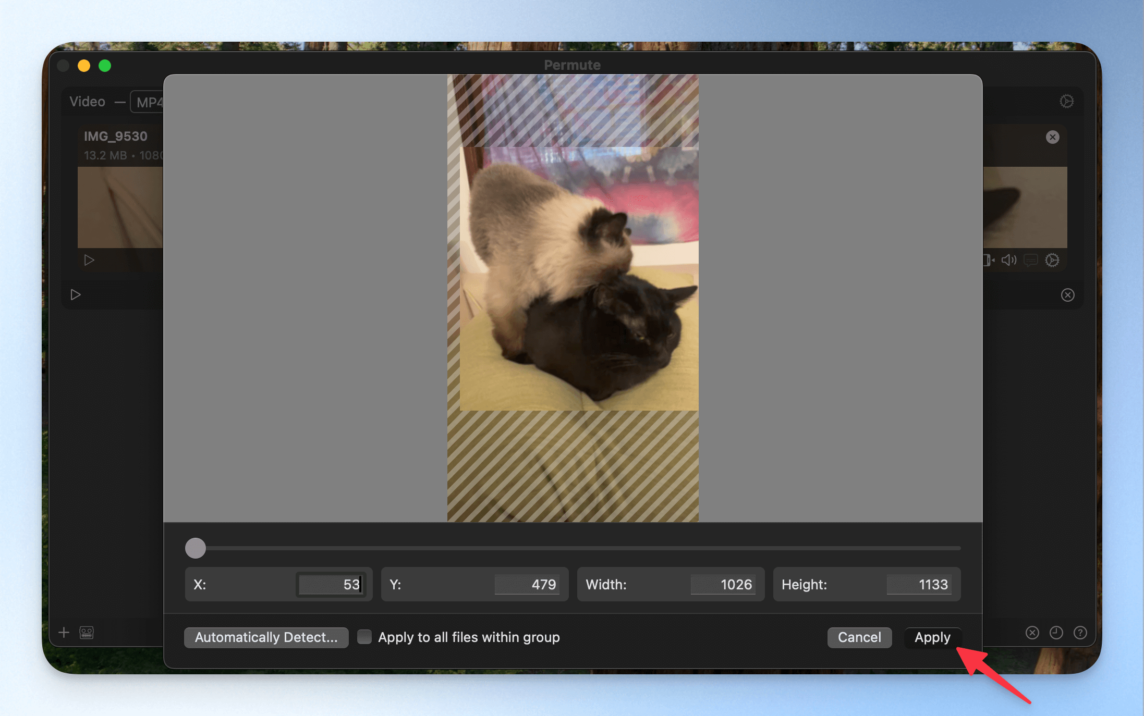This screenshot has width=1144, height=716.
Task: Clear all with bottom circled X icon
Action: tap(1032, 633)
